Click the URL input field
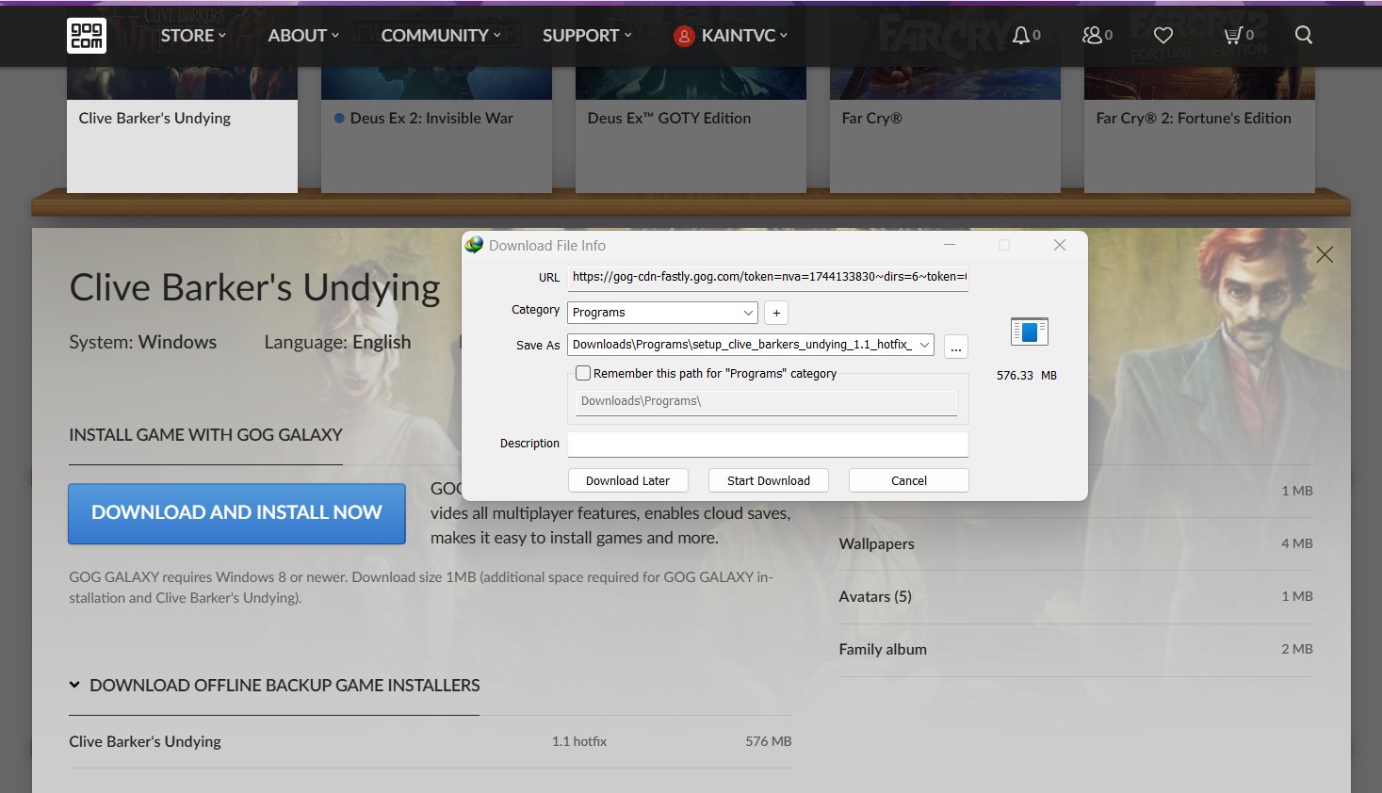Viewport: 1382px width, 793px height. coord(768,278)
